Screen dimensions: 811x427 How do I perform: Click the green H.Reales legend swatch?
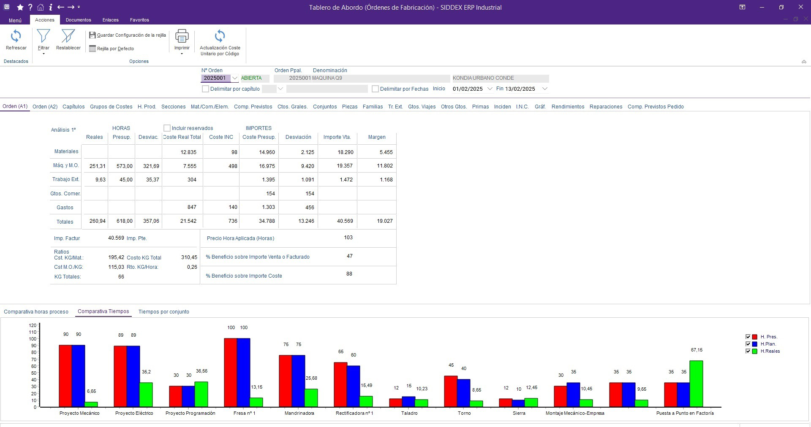[x=754, y=351]
